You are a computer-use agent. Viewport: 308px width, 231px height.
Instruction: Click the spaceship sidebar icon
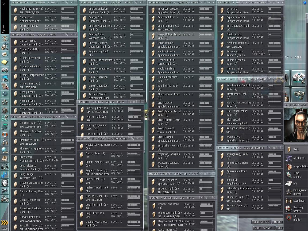5,191
